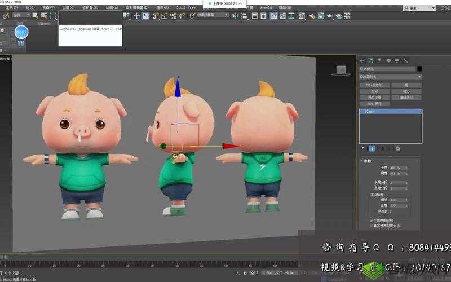Switch to the Hierarchy command panel tab
This screenshot has width=451, height=282.
point(379,60)
